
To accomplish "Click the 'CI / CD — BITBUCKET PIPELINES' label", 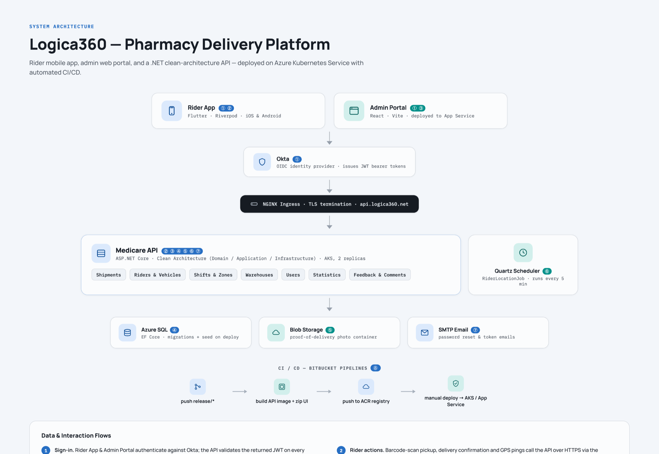I will pyautogui.click(x=323, y=368).
